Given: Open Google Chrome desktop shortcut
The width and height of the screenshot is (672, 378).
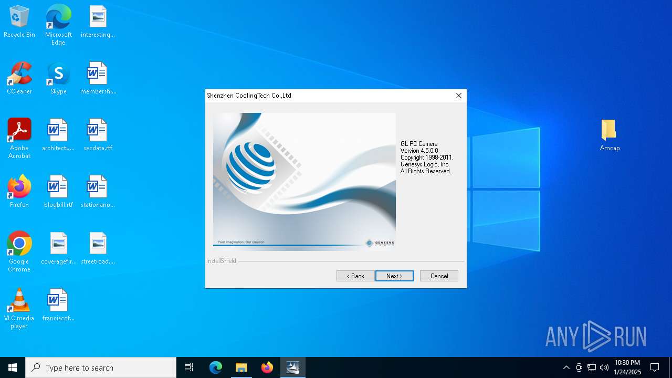Looking at the screenshot, I should [19, 252].
